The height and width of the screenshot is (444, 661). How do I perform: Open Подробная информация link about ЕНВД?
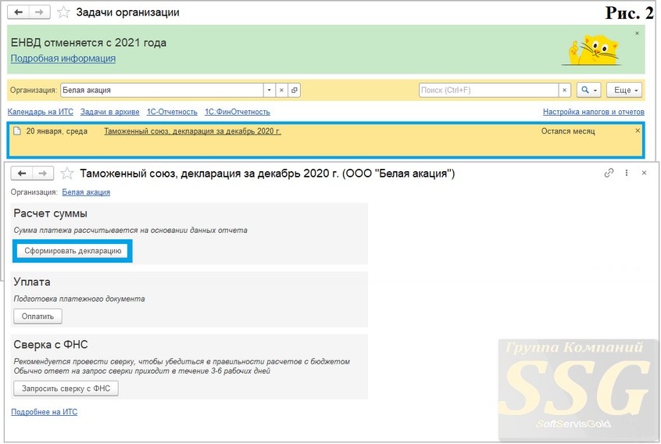tap(63, 59)
